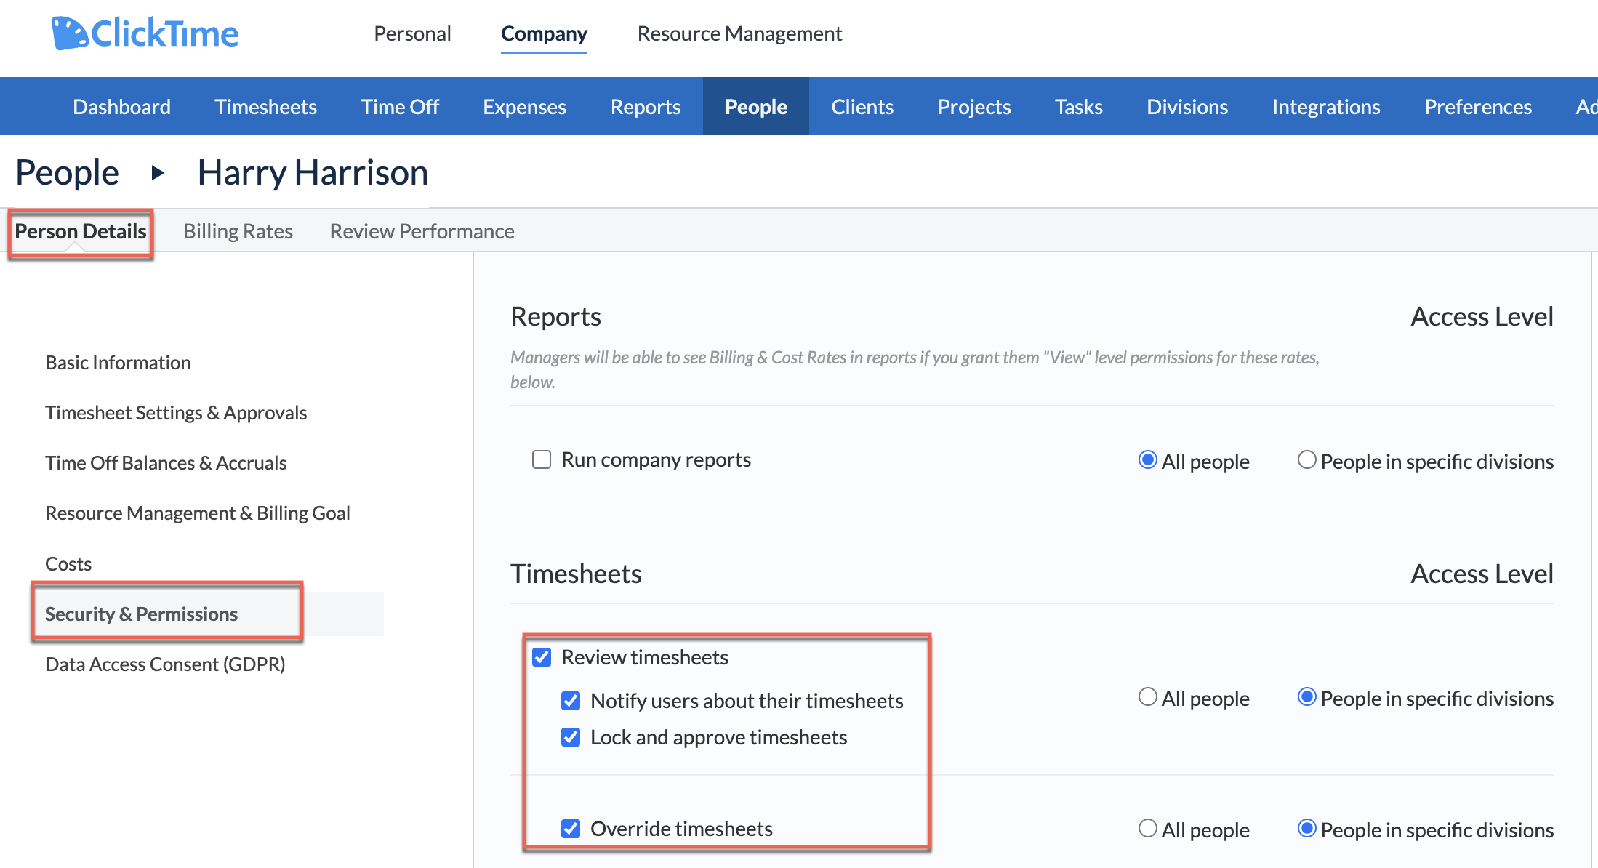Open Time Off Balances & Accruals
Screen dimensions: 1598x868
166,462
